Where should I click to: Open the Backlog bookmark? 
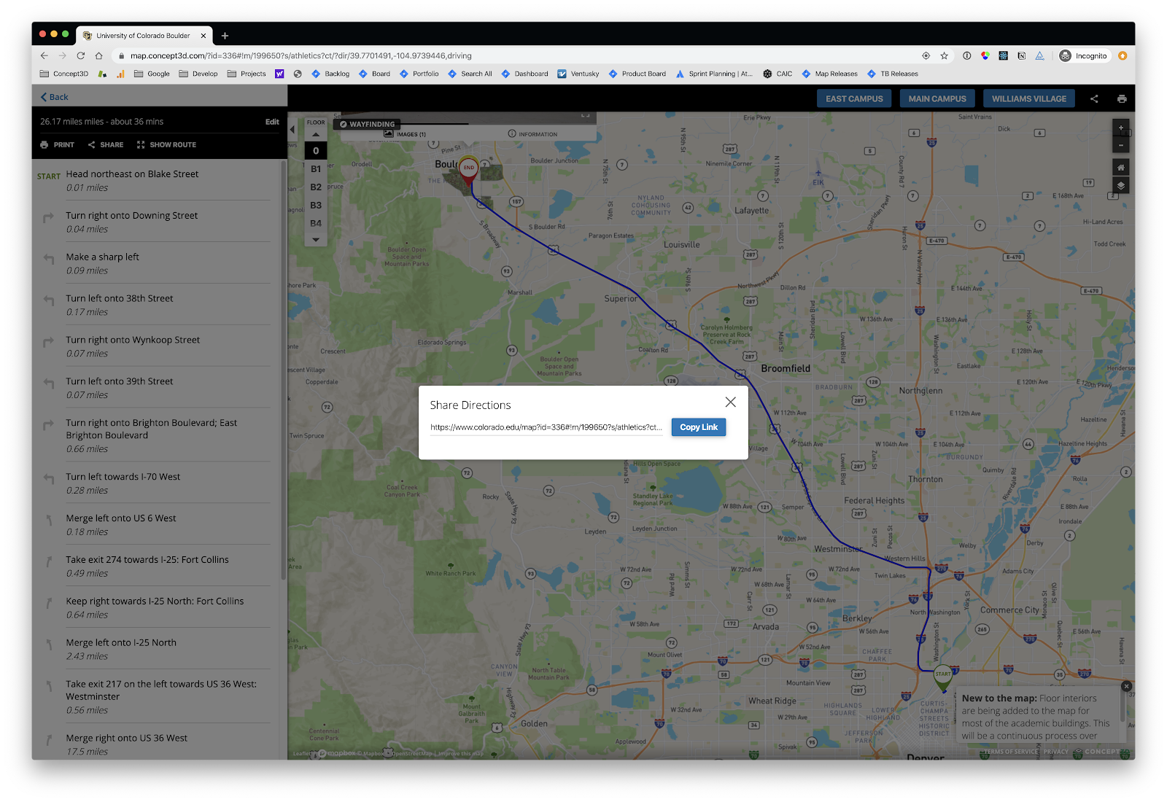330,74
